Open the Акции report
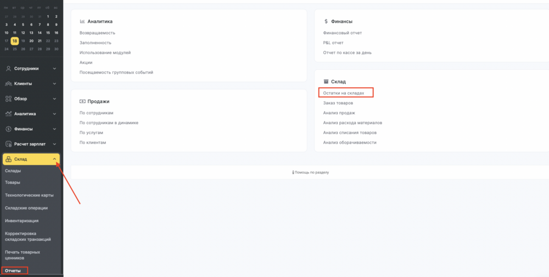Viewport: 549px width, 277px height. (x=86, y=62)
